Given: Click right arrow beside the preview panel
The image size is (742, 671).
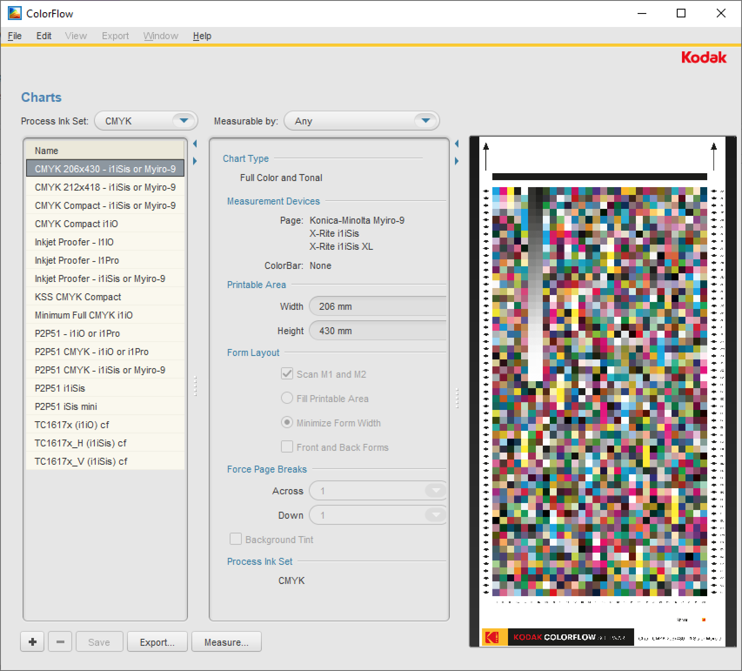Looking at the screenshot, I should click(457, 161).
